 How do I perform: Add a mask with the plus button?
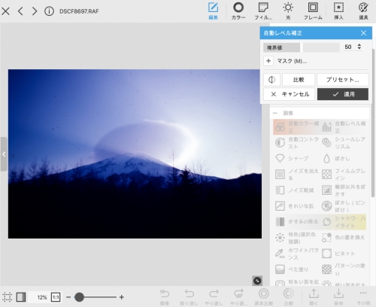click(268, 61)
